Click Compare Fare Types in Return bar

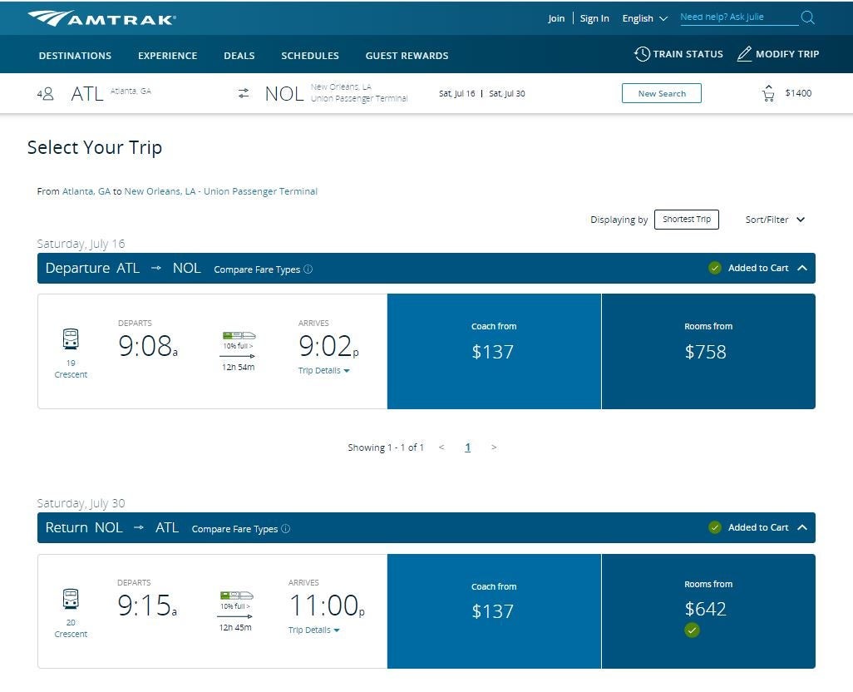(234, 529)
